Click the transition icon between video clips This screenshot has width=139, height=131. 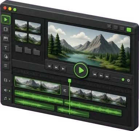65,91
